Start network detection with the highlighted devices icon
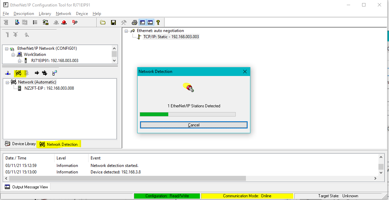 [x=18, y=73]
